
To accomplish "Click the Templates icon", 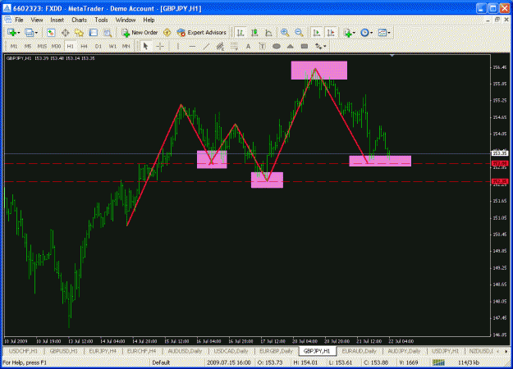I will point(382,33).
